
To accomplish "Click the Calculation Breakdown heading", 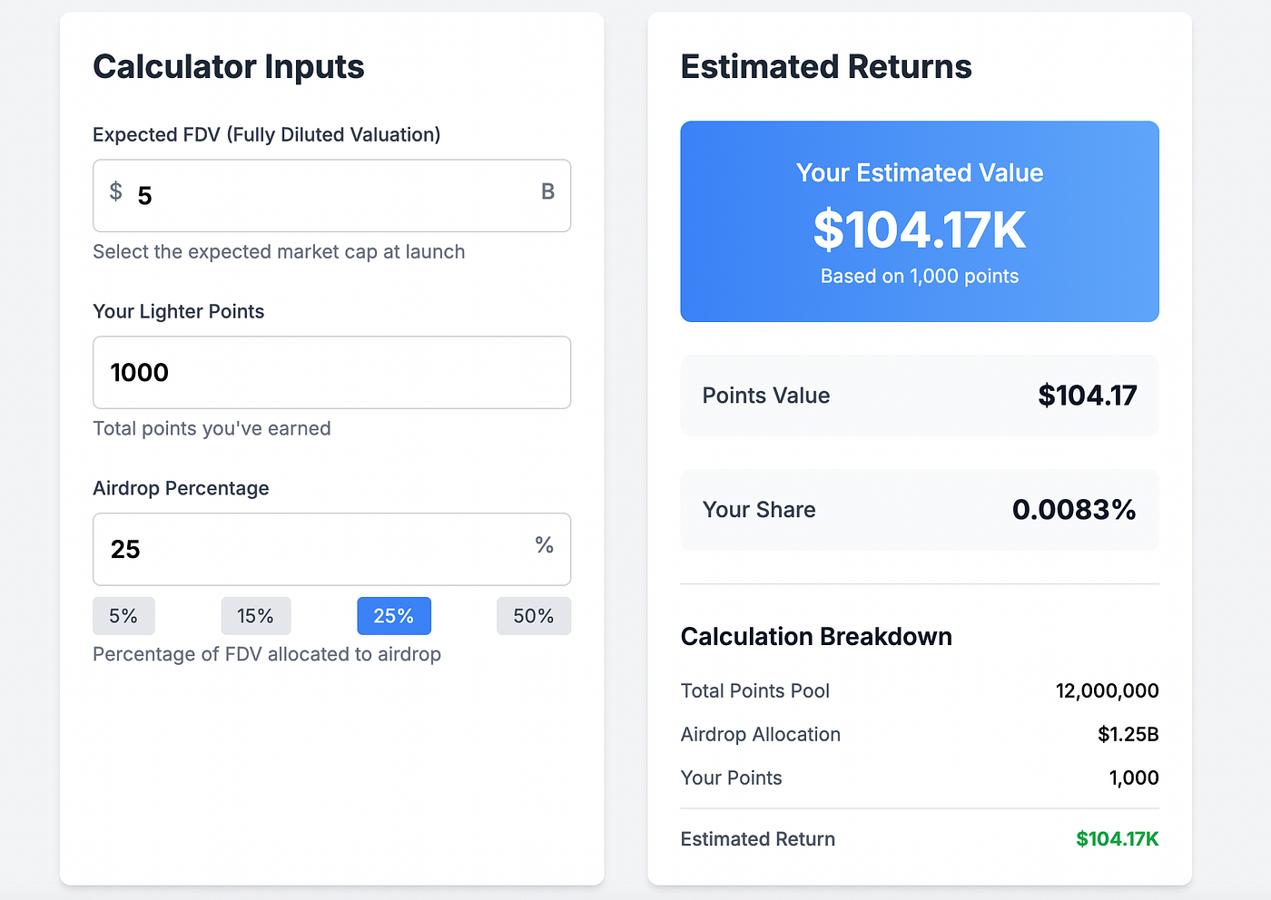I will tap(815, 636).
